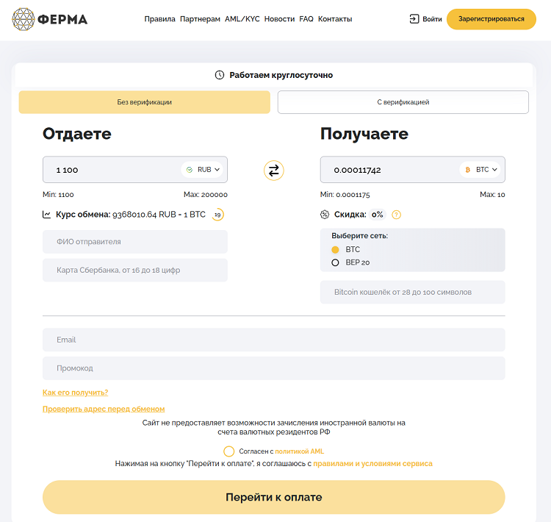
Task: Click the rate refresh countdown timer
Action: 217,215
